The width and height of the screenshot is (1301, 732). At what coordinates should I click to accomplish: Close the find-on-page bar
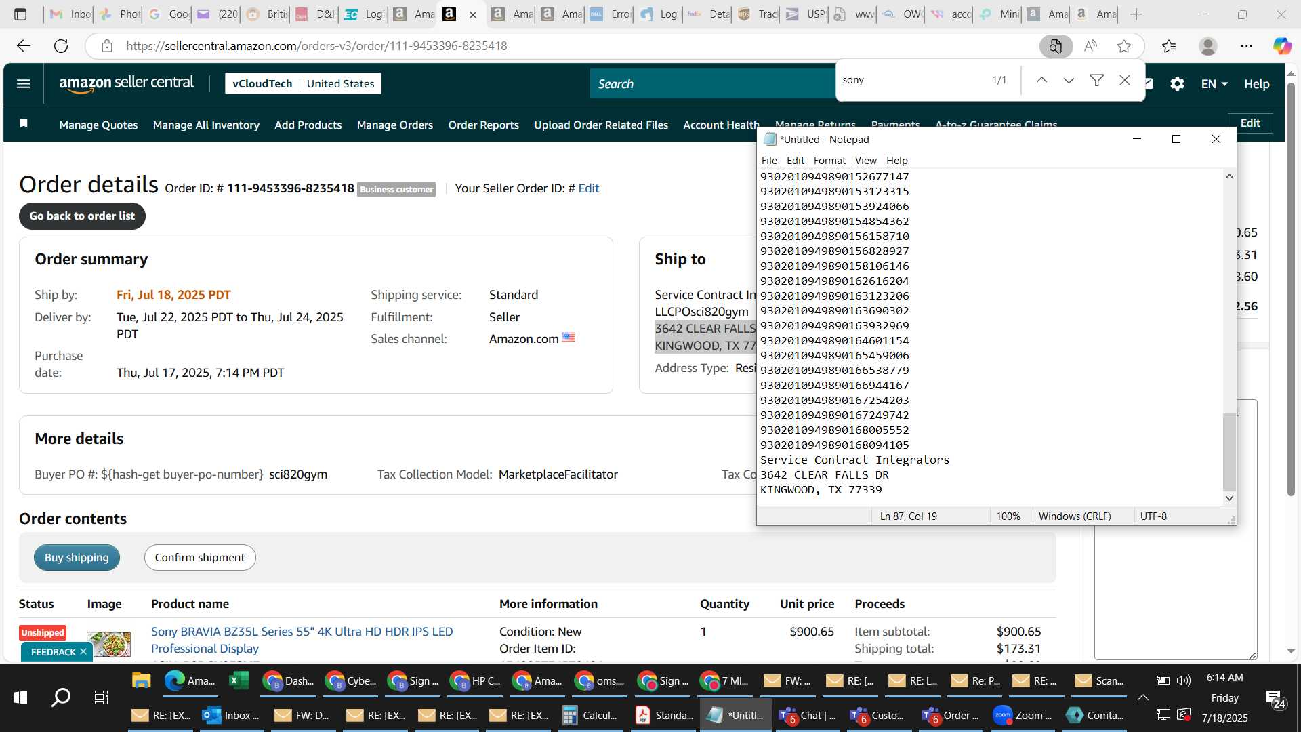1125,80
